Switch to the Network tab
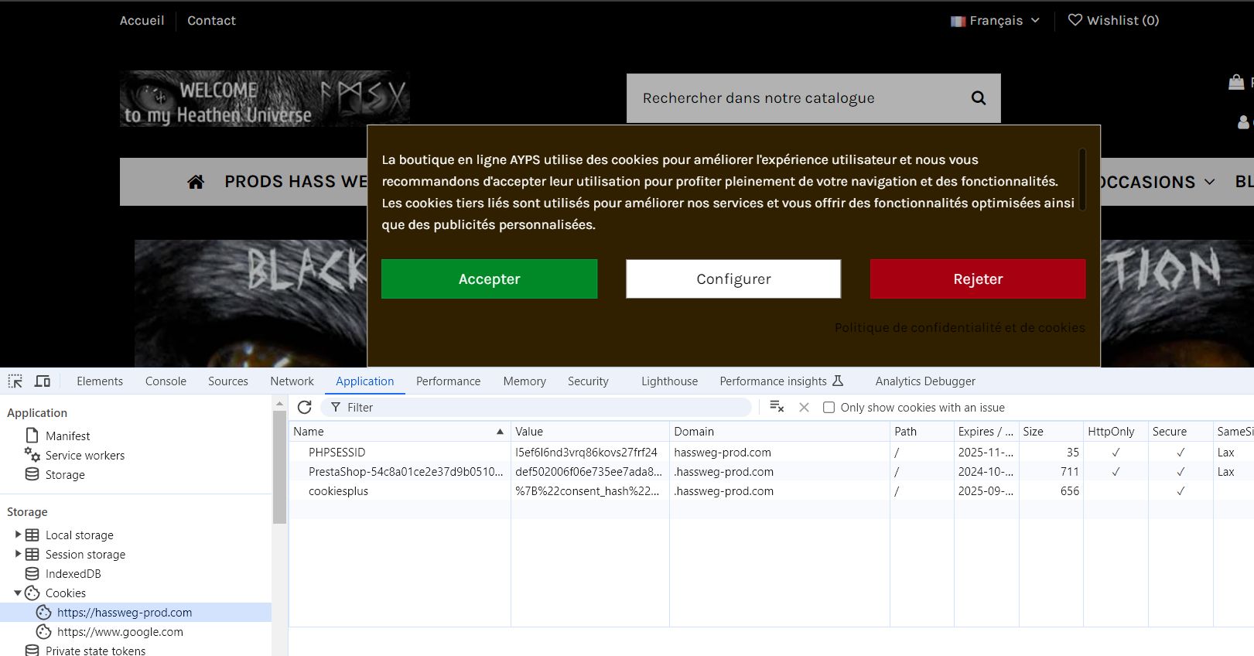This screenshot has height=656, width=1254. pos(292,381)
